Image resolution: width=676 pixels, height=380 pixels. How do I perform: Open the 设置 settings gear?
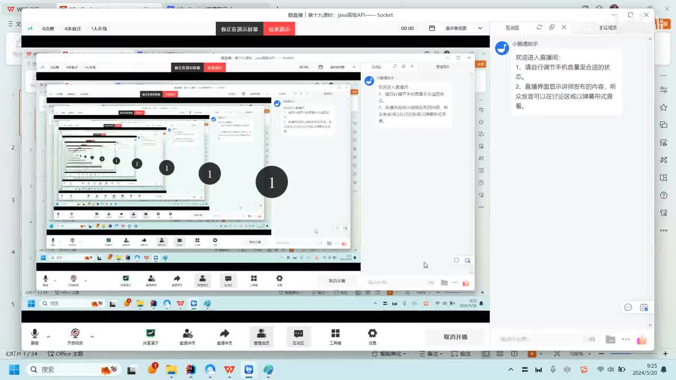(372, 336)
